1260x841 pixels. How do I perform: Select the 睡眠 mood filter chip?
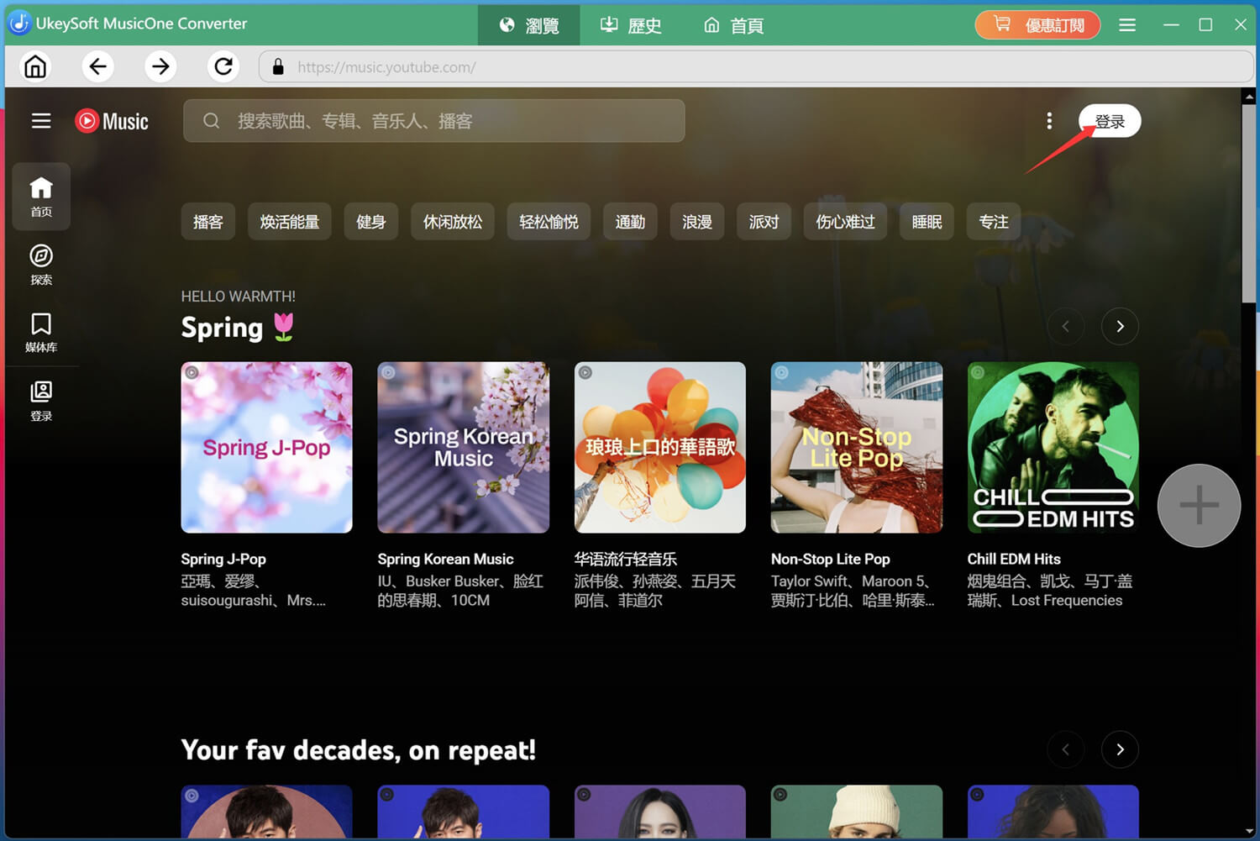(x=927, y=221)
